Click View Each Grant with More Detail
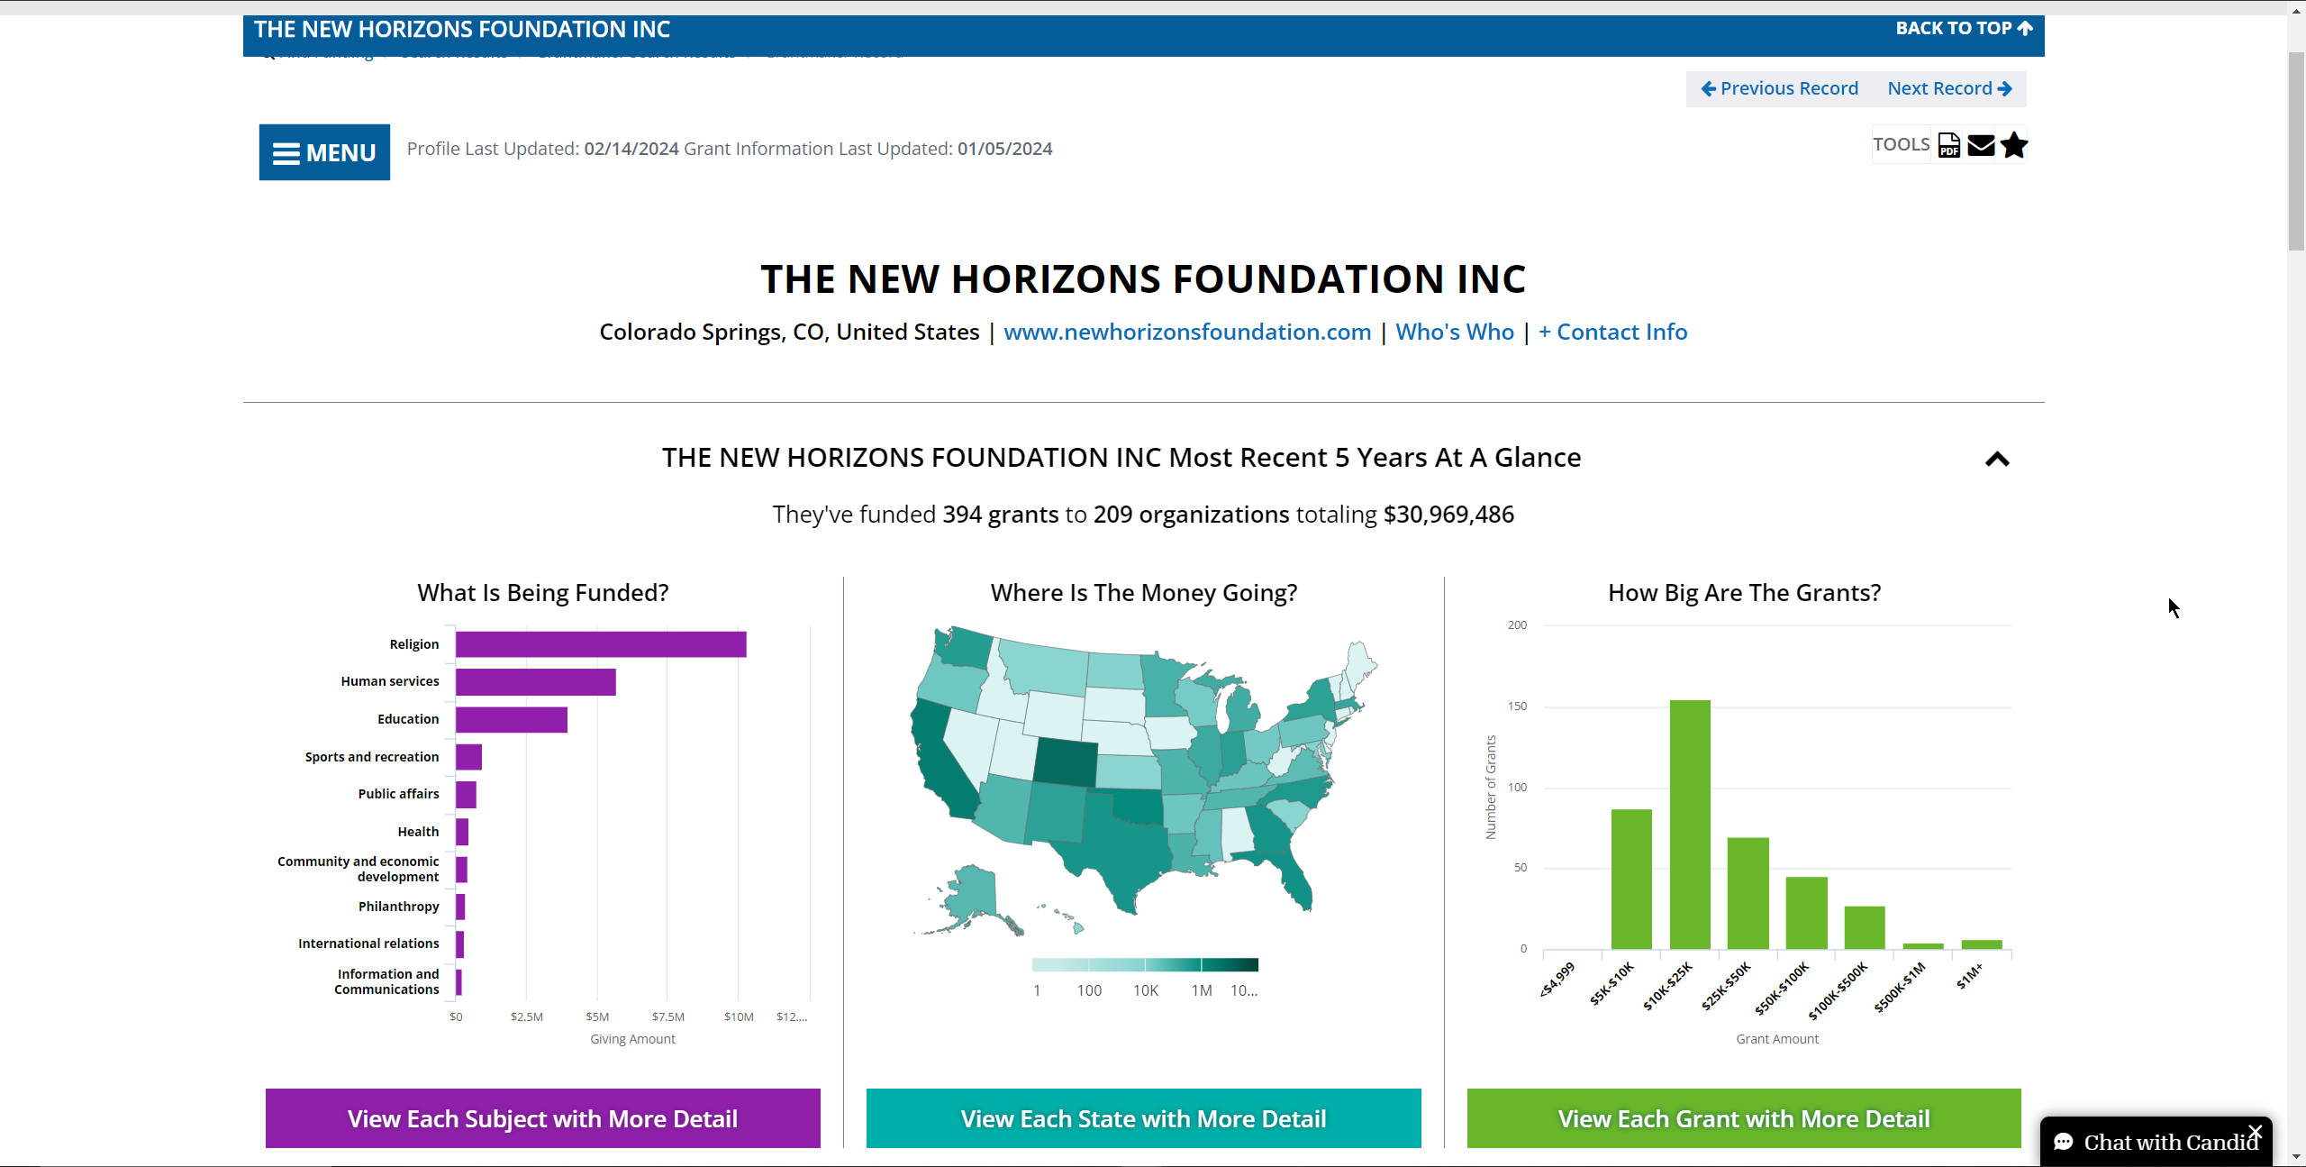Screen dimensions: 2306x1167 pyautogui.click(x=1744, y=1118)
